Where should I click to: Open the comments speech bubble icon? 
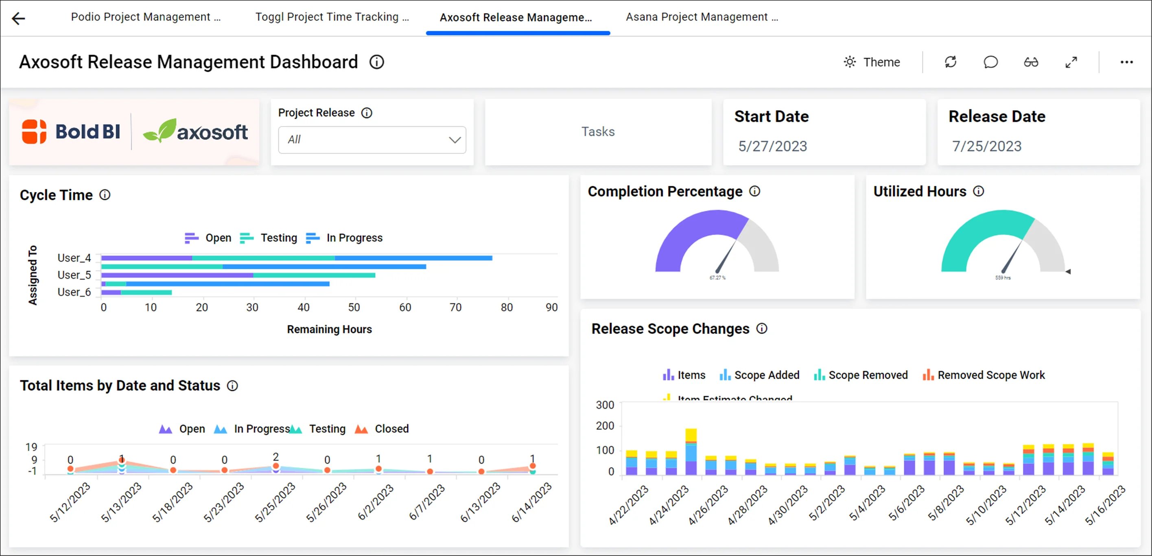pyautogui.click(x=991, y=62)
